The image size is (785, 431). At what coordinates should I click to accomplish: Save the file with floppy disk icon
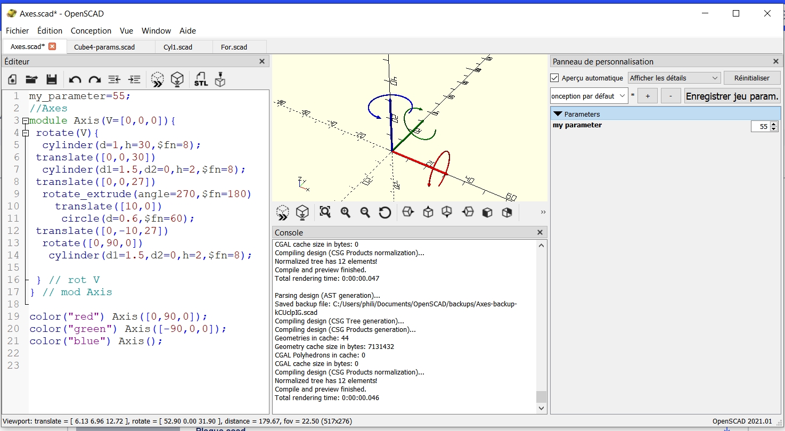pos(52,79)
